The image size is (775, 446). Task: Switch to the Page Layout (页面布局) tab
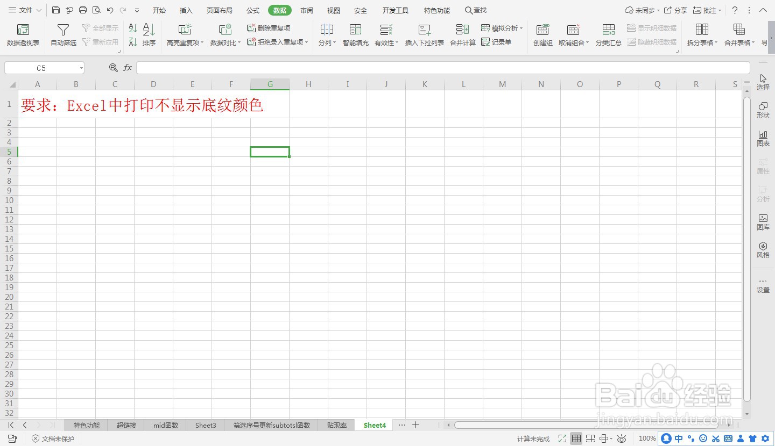pos(220,10)
